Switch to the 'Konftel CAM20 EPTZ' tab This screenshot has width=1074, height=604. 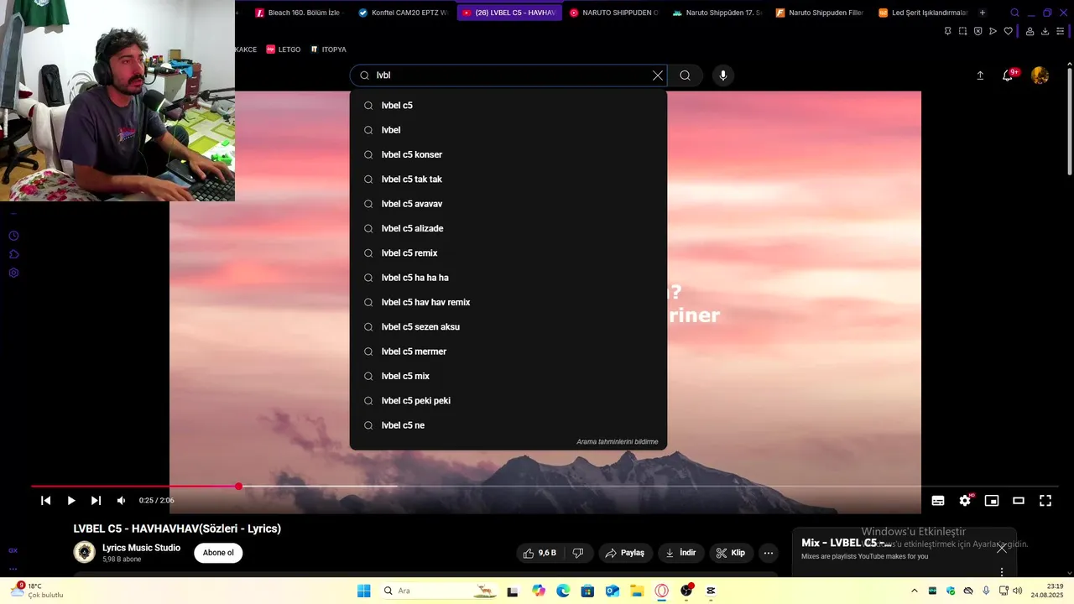[403, 13]
